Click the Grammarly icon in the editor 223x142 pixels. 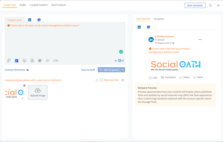(x=121, y=52)
